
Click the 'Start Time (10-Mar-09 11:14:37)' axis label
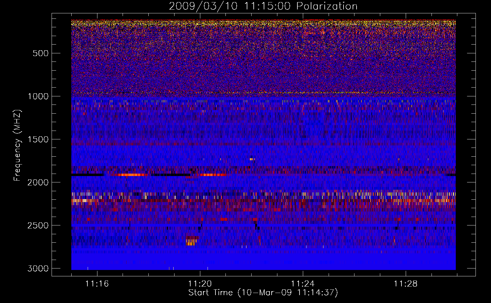[263, 293]
